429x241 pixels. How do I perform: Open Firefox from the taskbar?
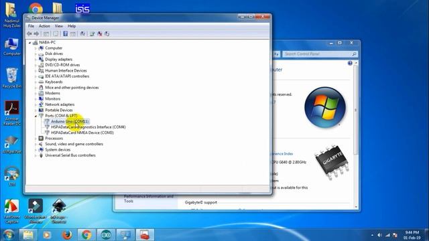pyautogui.click(x=67, y=235)
